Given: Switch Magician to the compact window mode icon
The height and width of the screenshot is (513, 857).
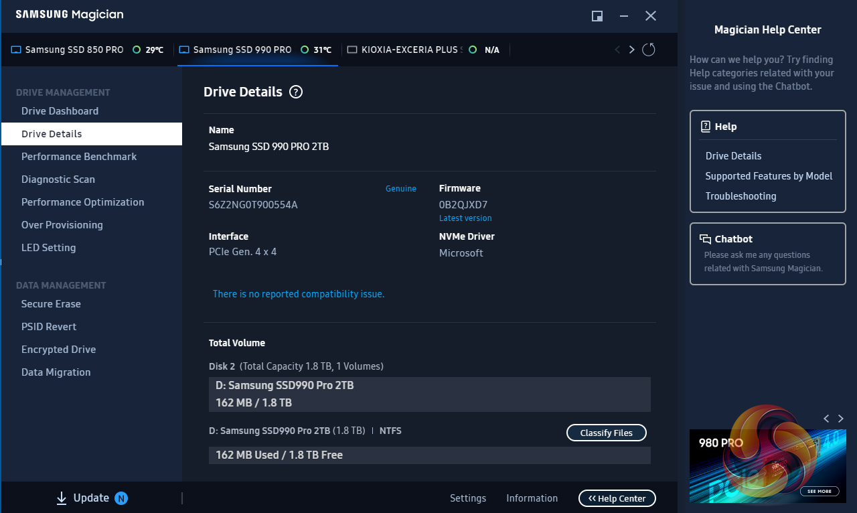Looking at the screenshot, I should [597, 16].
